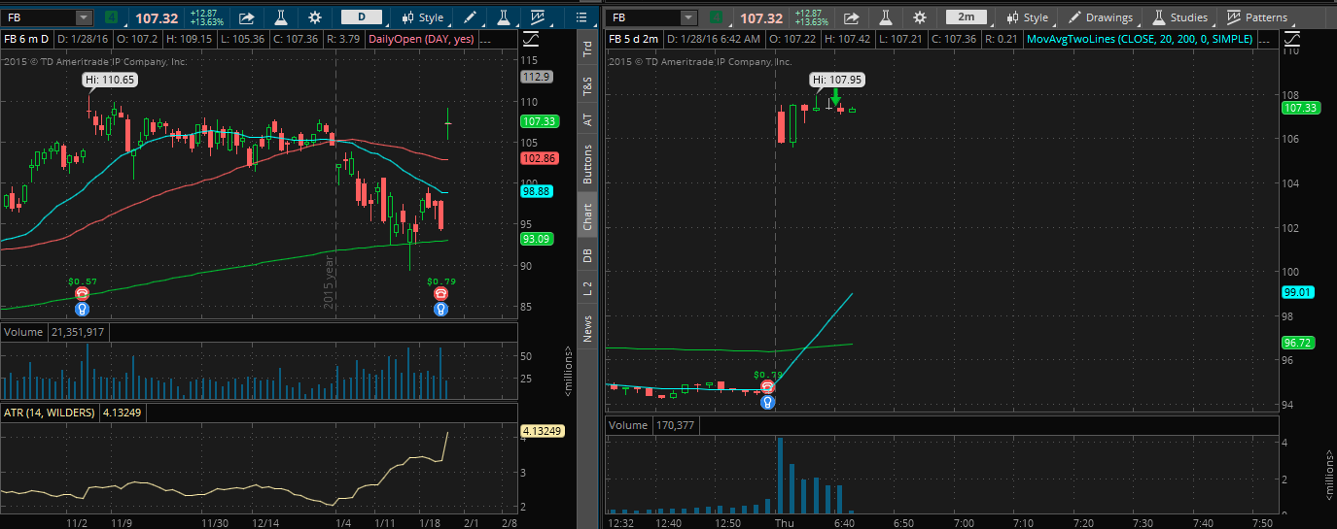This screenshot has height=529, width=1337.
Task: Open the flask icon beside the left share icon
Action: click(x=280, y=17)
